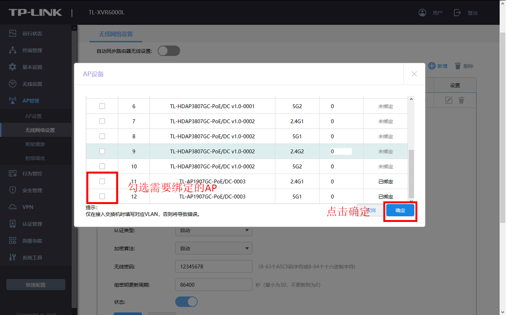The image size is (519, 315).
Task: Click the AP list scrollbar up arrow
Action: pos(411,99)
